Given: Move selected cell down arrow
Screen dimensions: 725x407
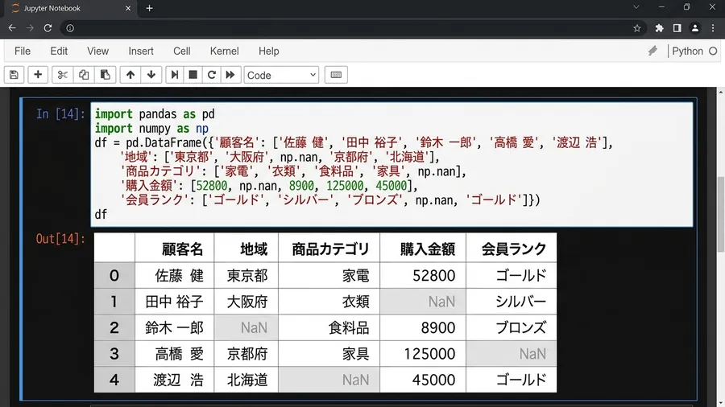Looking at the screenshot, I should point(151,75).
